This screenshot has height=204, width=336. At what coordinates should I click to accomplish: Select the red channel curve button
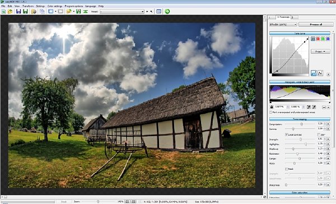pos(318,39)
